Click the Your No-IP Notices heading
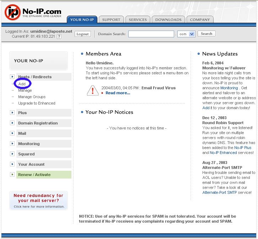Viewport: 258px width, 239px height. [109, 112]
